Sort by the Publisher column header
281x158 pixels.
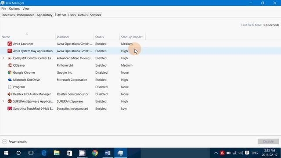(x=75, y=37)
